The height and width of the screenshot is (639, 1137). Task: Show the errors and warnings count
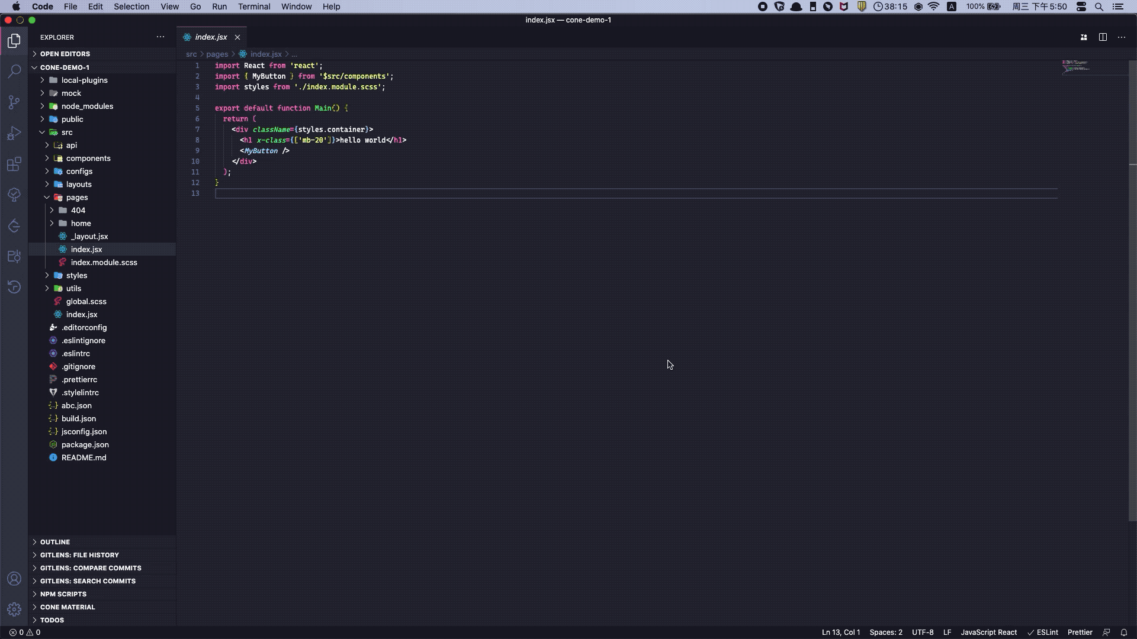point(25,632)
